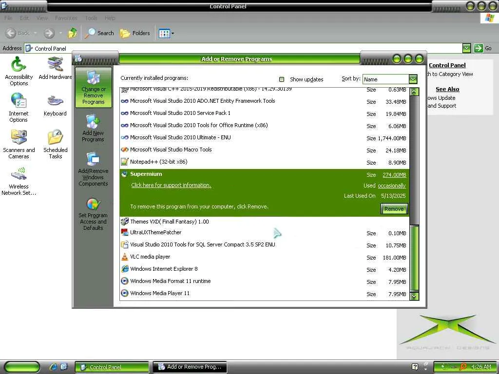Click the Go button arrow
This screenshot has height=374, width=499.
(479, 48)
